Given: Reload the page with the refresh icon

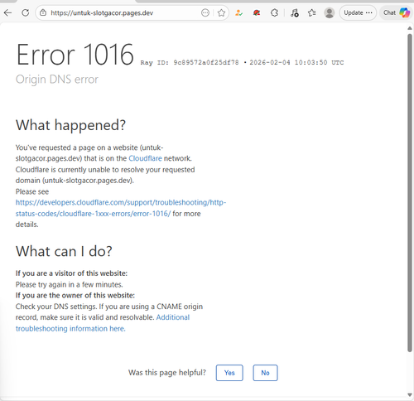Looking at the screenshot, I should pyautogui.click(x=26, y=12).
